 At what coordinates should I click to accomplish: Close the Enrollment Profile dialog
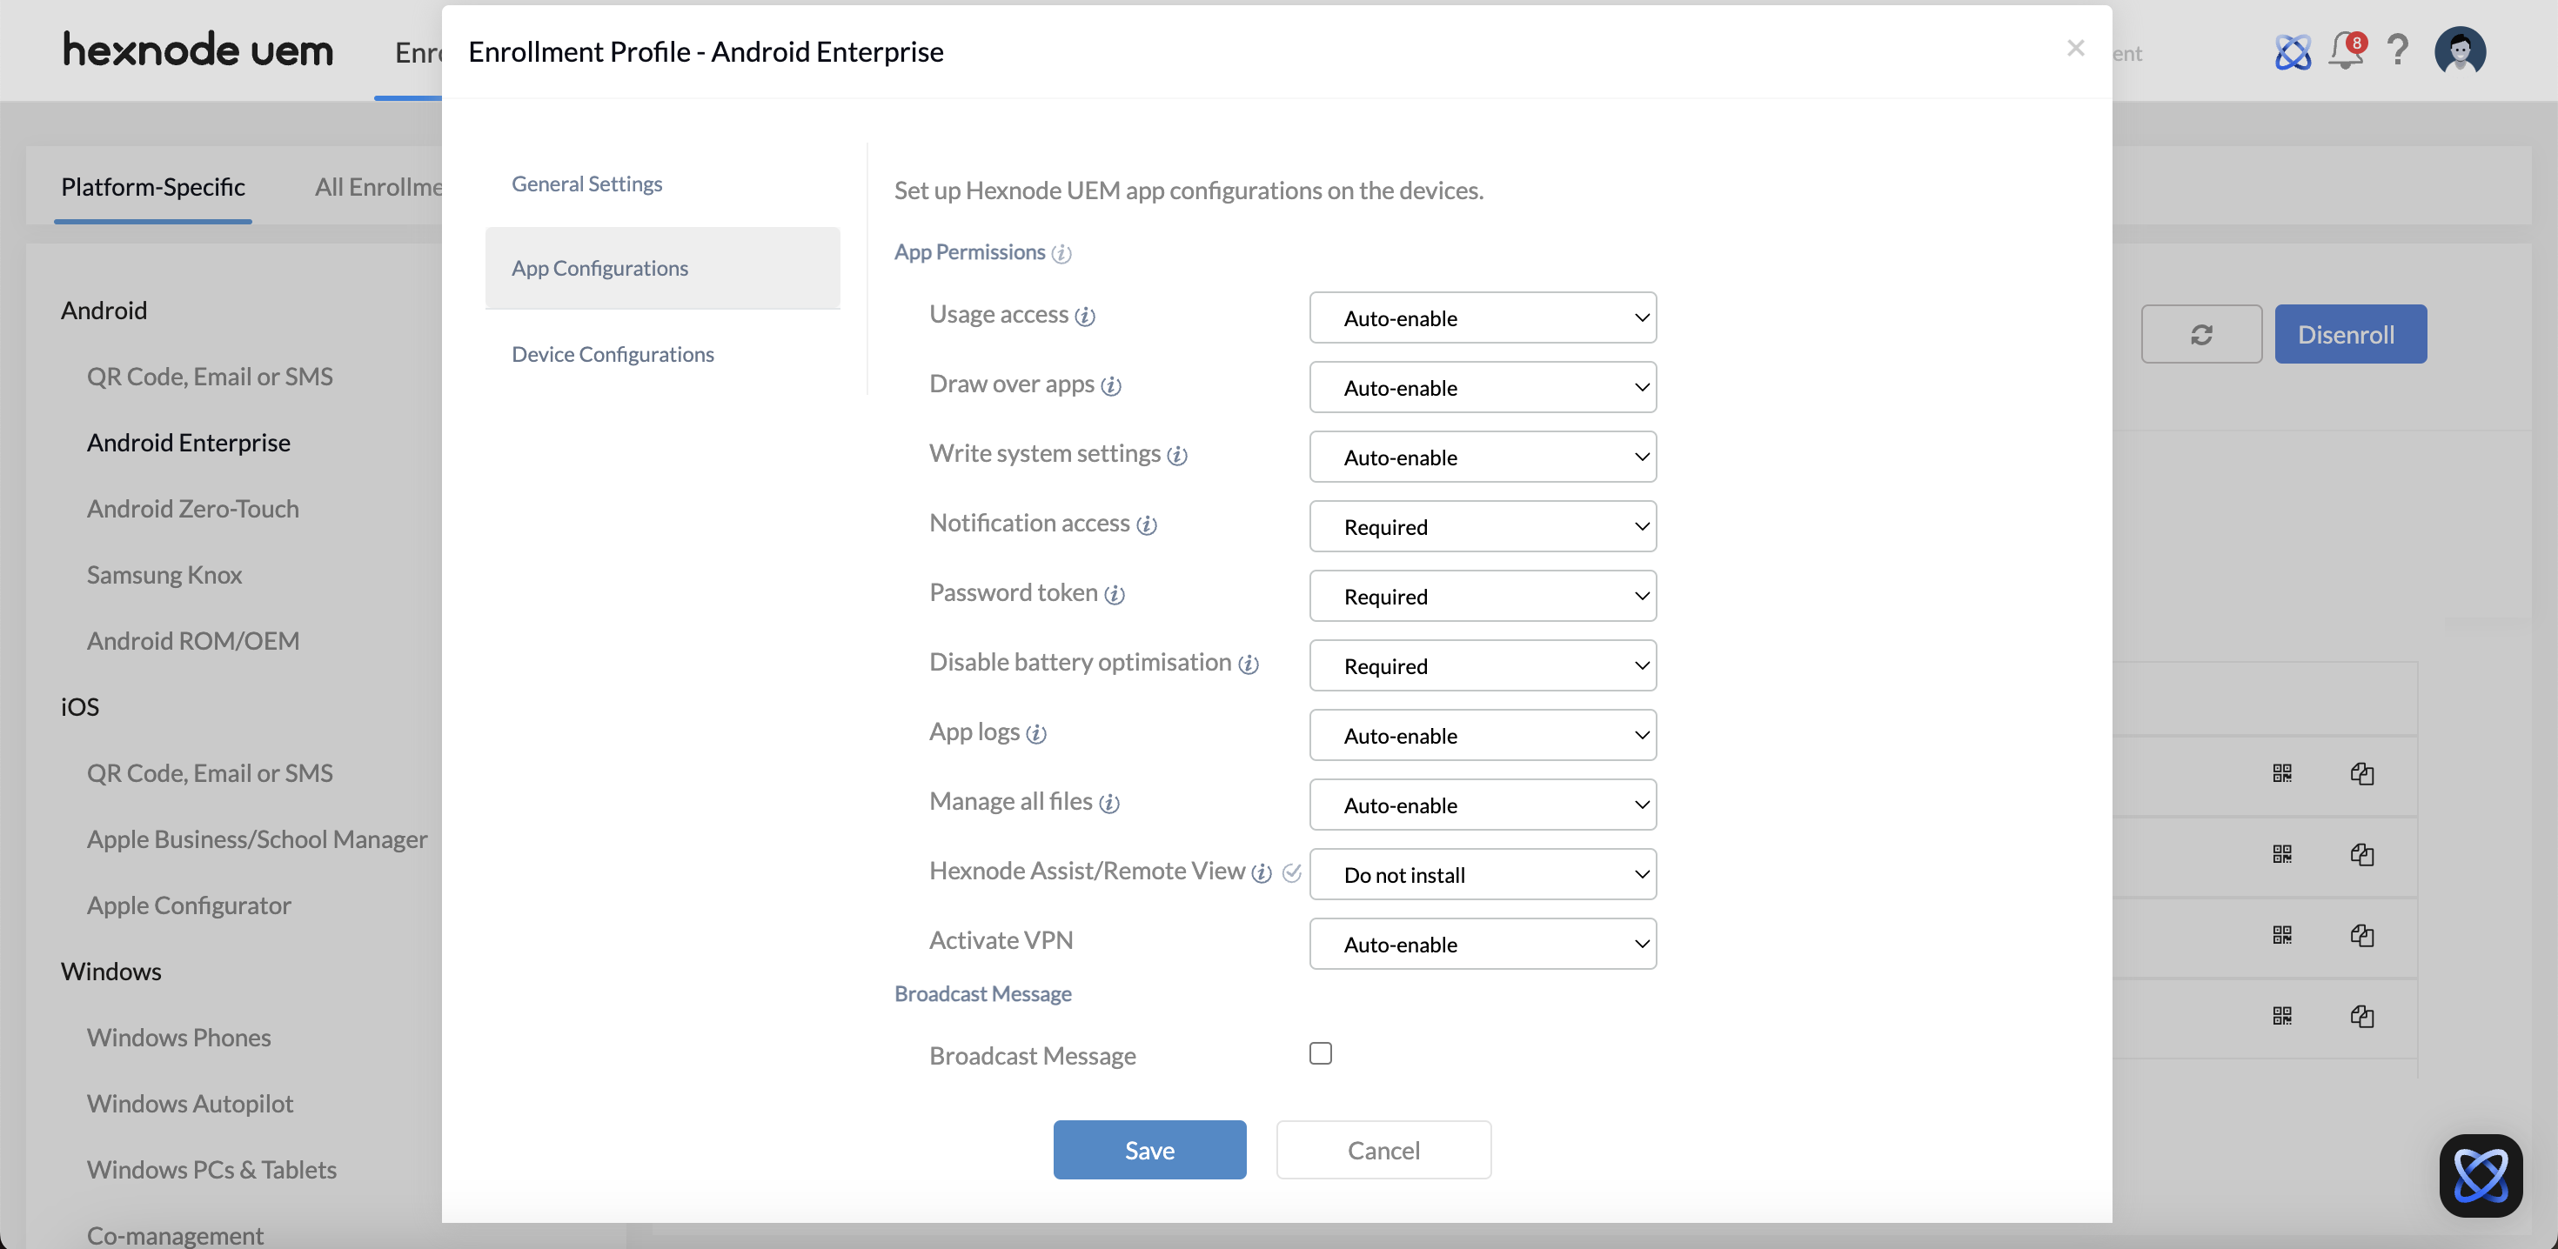pyautogui.click(x=2075, y=48)
